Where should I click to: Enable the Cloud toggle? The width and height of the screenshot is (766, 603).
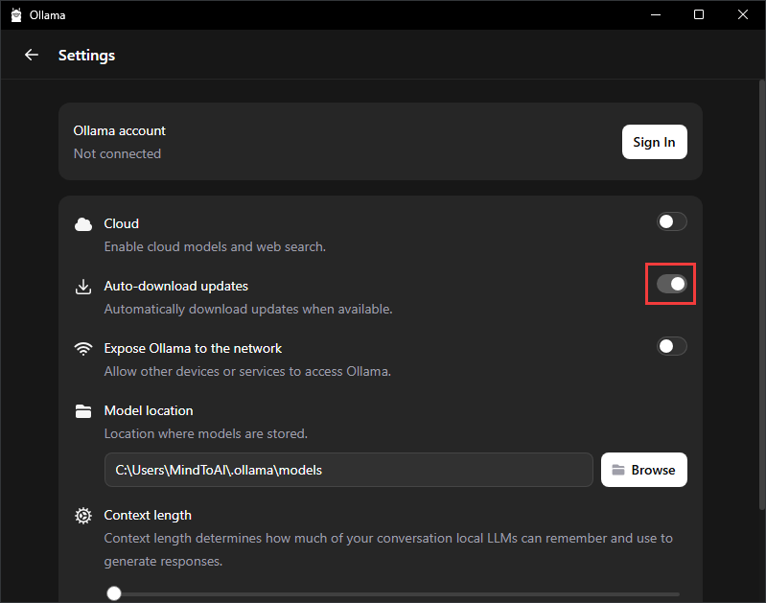tap(672, 221)
